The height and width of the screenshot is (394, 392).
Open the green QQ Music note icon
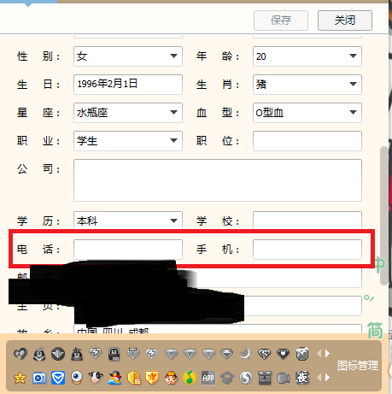190,378
